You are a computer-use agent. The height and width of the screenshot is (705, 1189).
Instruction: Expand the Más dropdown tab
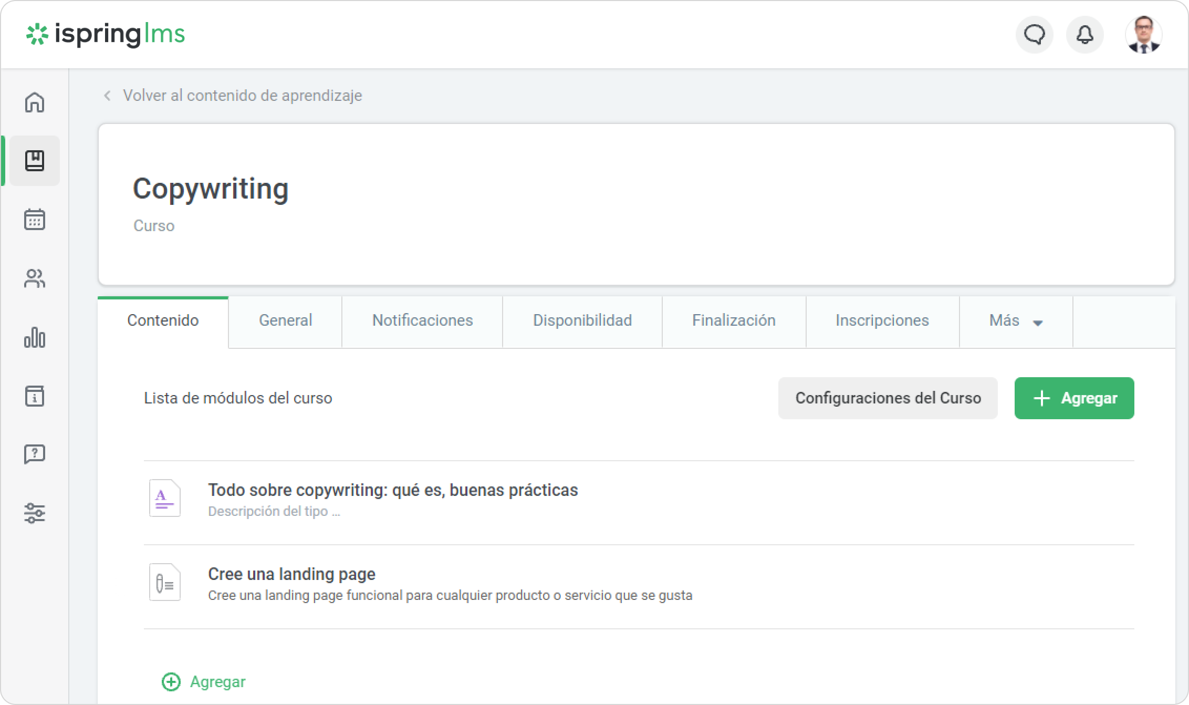pos(1016,320)
